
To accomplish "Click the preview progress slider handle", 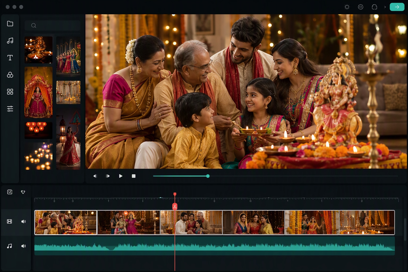I will tap(208, 176).
